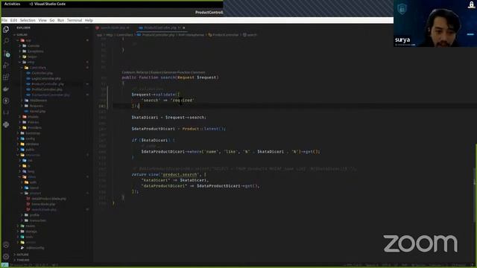
Task: Click the Refactor code lens link
Action: [142, 72]
